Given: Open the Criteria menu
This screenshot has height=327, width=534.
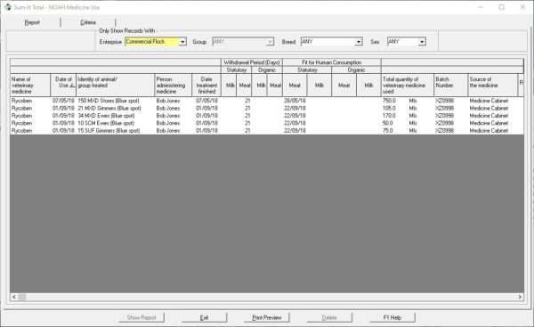Looking at the screenshot, I should coord(88,22).
